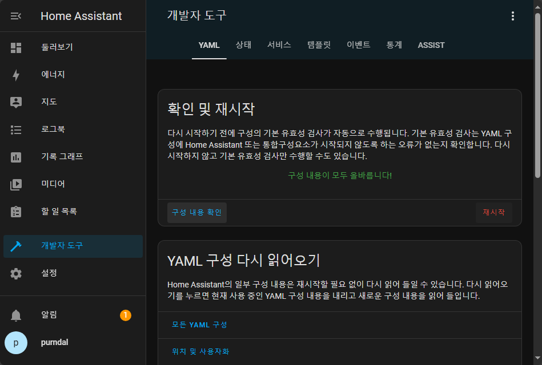Open 로그북 from the sidebar

point(73,129)
